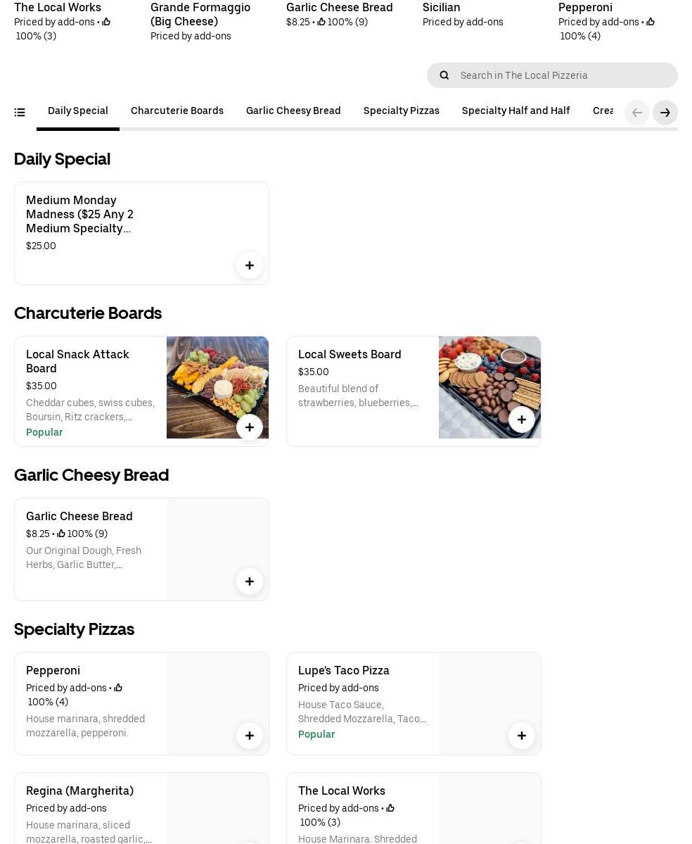
Task: Go to the Specialty Pizzas tab
Action: tap(402, 111)
